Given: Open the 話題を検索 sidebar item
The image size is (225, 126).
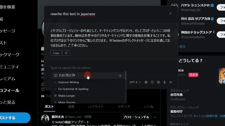Looking at the screenshot, I should coord(8,7).
